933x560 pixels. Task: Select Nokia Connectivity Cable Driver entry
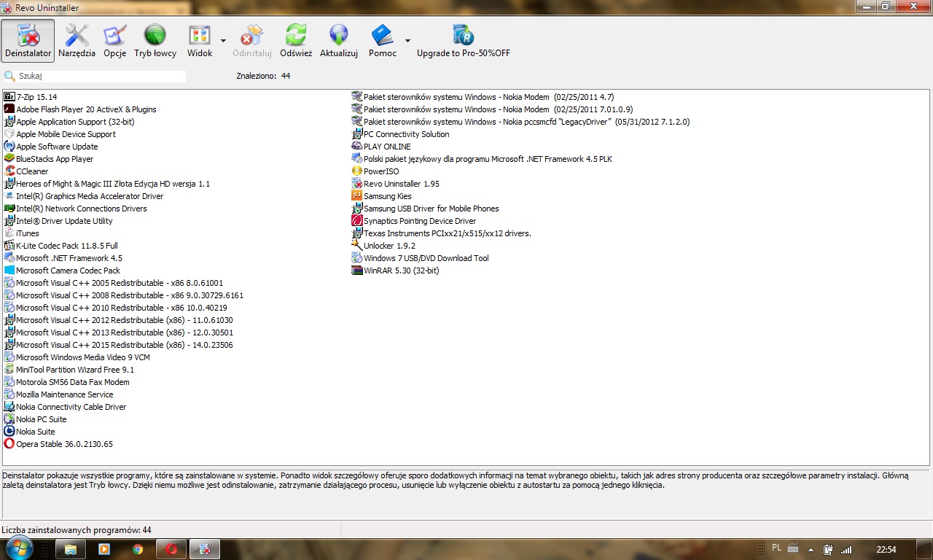point(71,407)
